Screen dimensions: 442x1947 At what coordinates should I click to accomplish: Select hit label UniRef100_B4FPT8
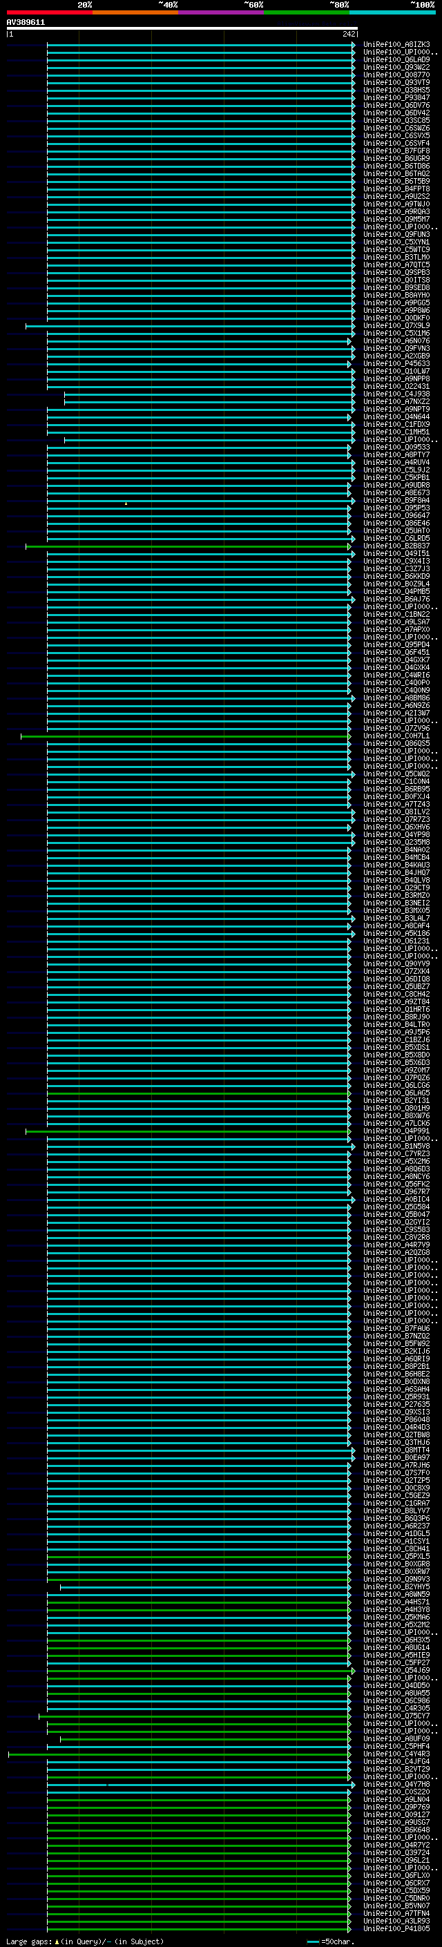point(396,189)
